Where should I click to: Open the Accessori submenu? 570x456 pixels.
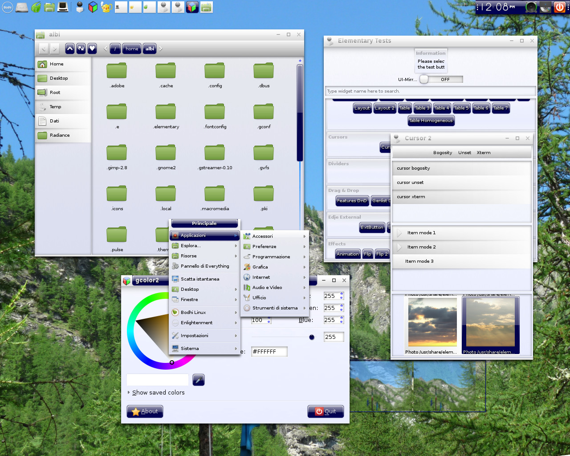tap(275, 236)
